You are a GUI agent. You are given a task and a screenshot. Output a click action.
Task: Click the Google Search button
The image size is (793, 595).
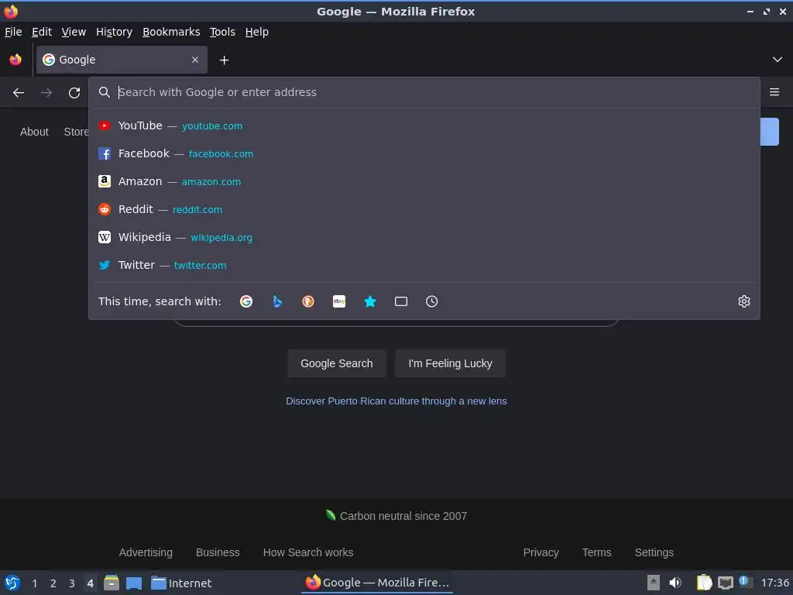[x=337, y=363]
